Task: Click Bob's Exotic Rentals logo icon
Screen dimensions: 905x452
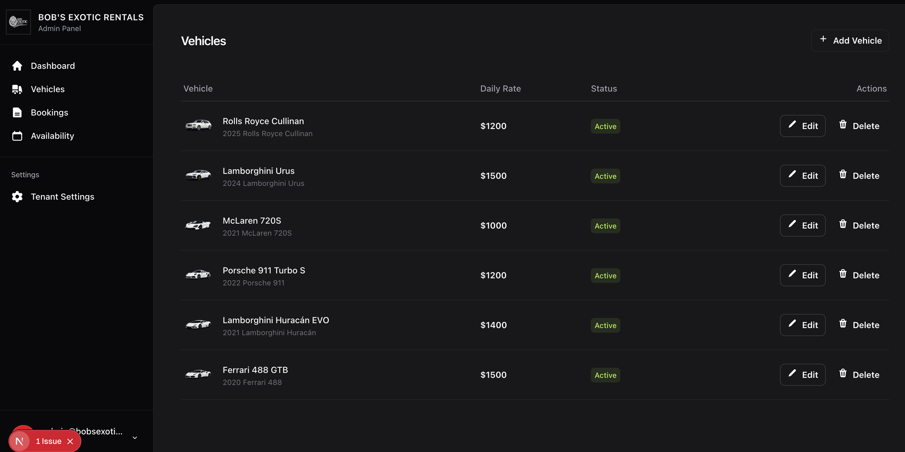Action: 18,22
